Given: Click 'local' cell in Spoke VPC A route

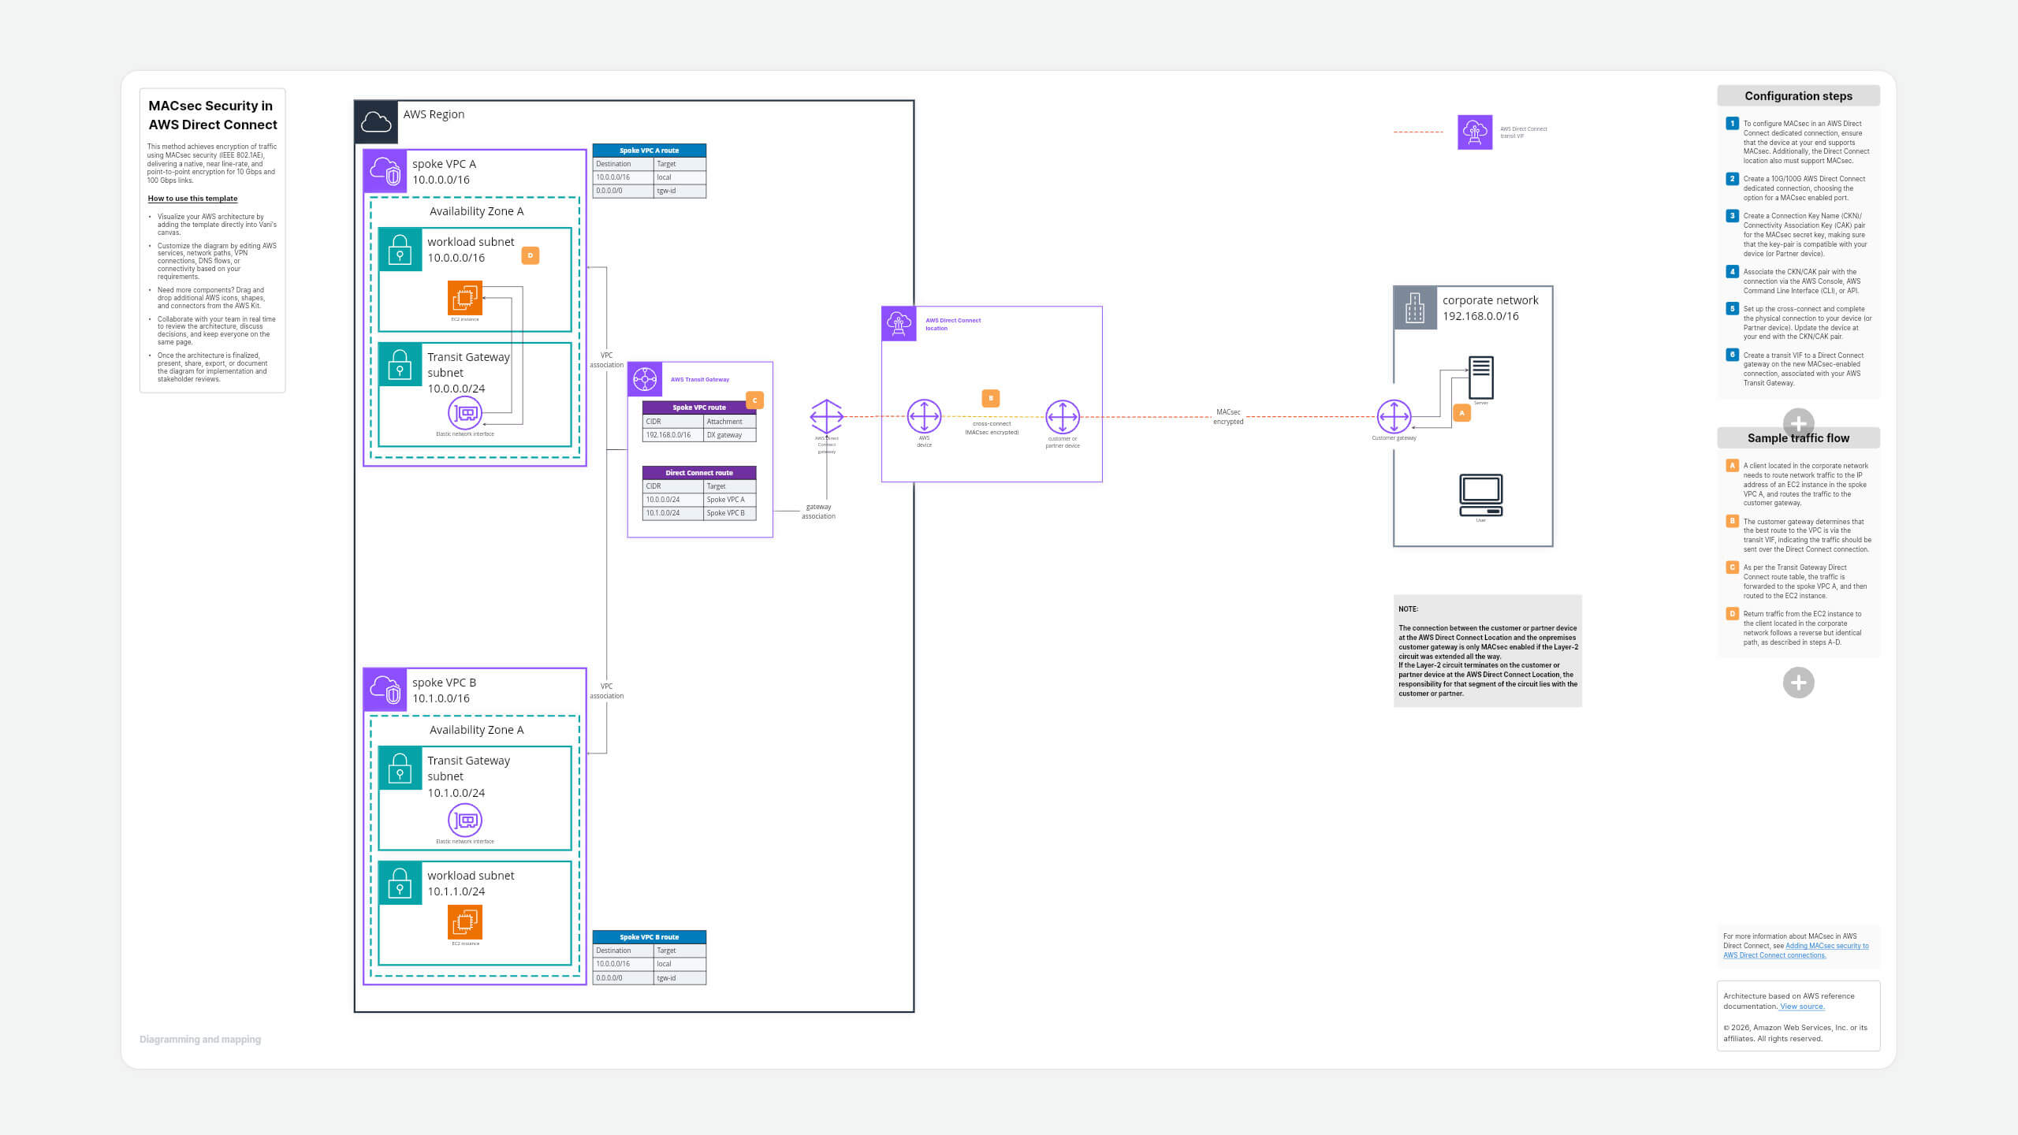Looking at the screenshot, I should (679, 177).
